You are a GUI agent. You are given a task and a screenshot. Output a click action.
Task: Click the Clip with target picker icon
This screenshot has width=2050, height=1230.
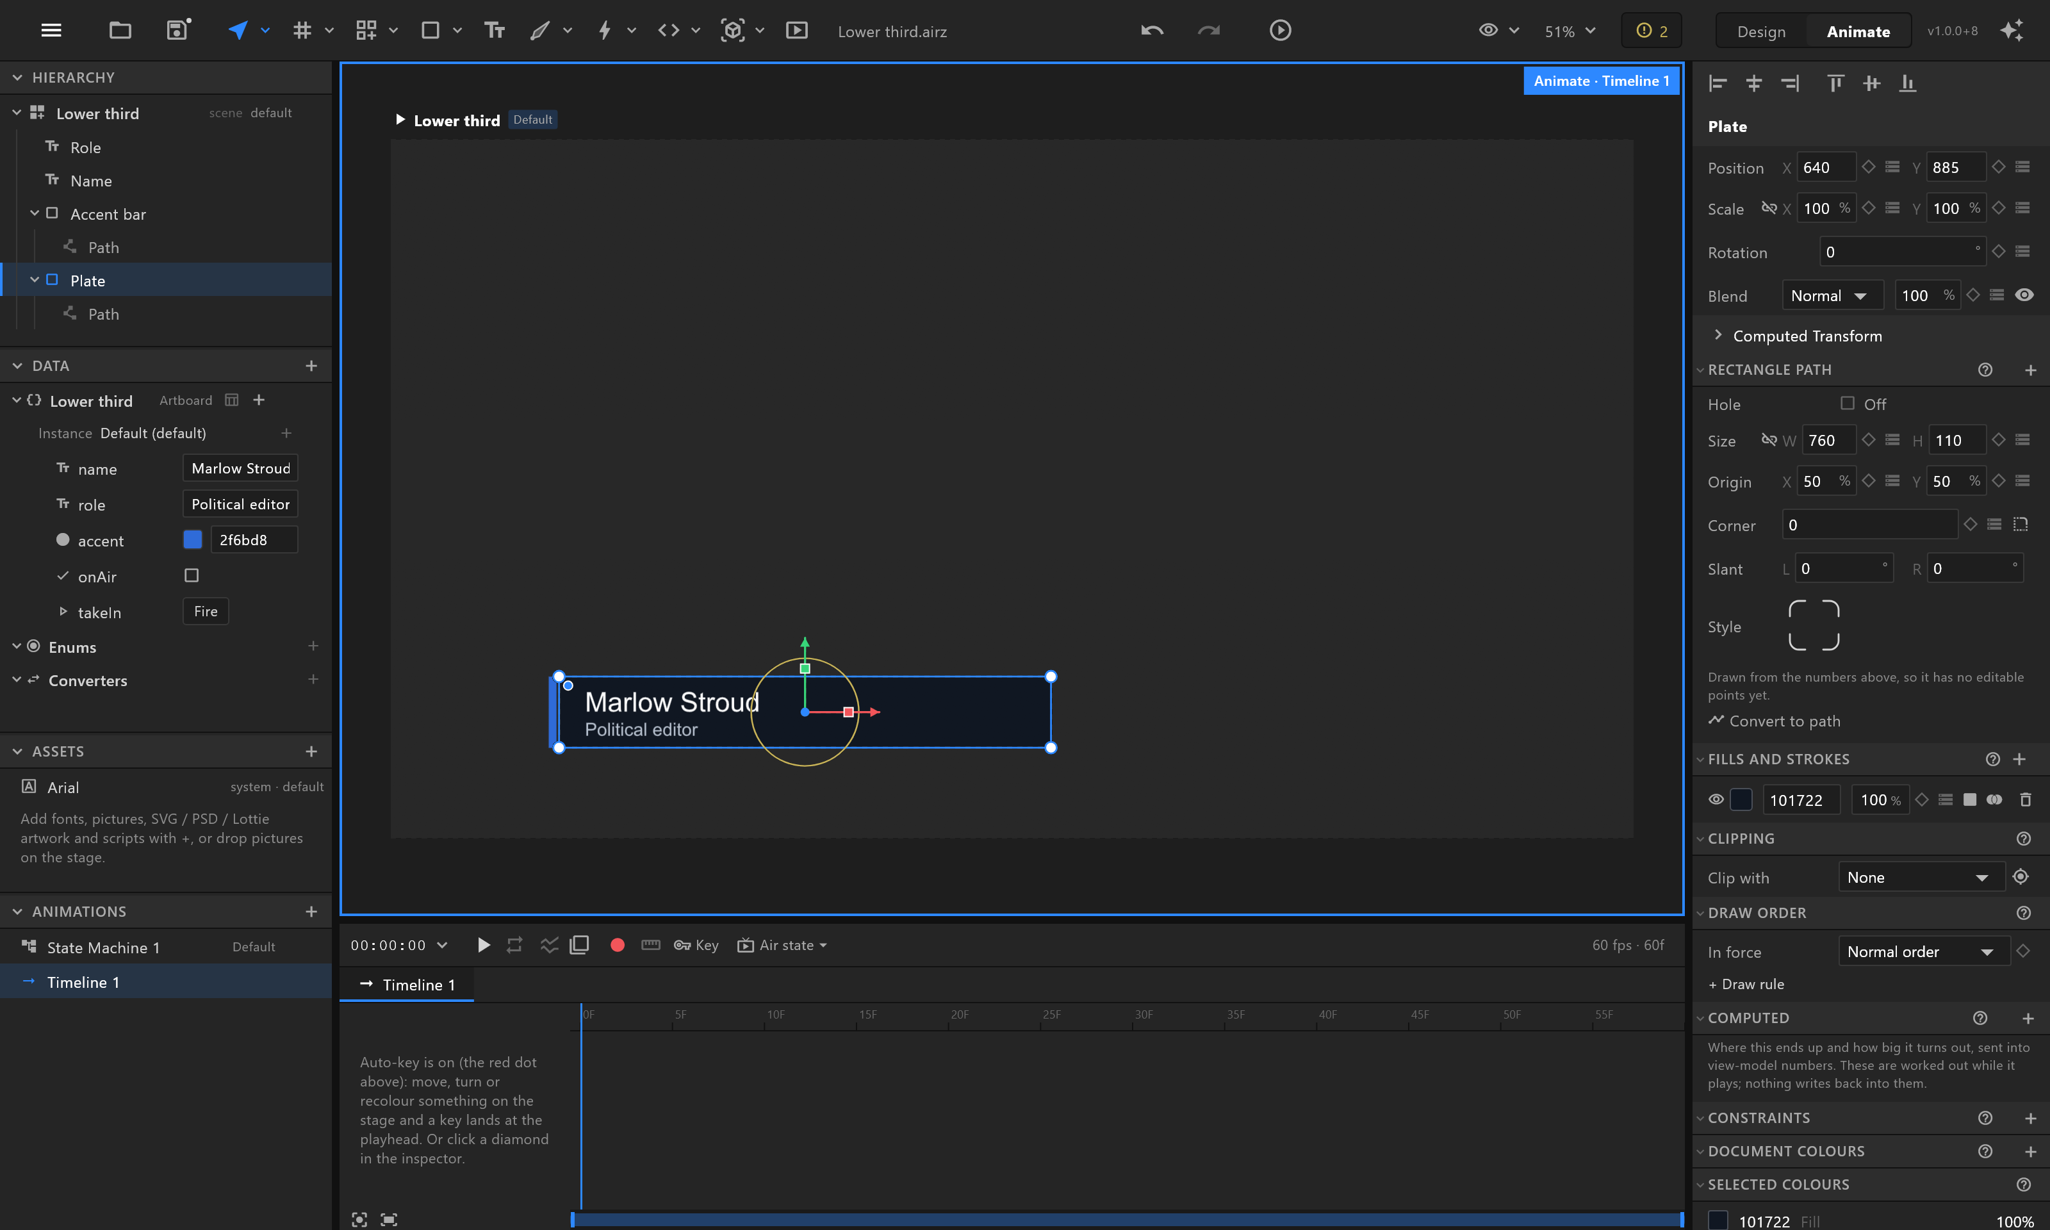(2021, 877)
